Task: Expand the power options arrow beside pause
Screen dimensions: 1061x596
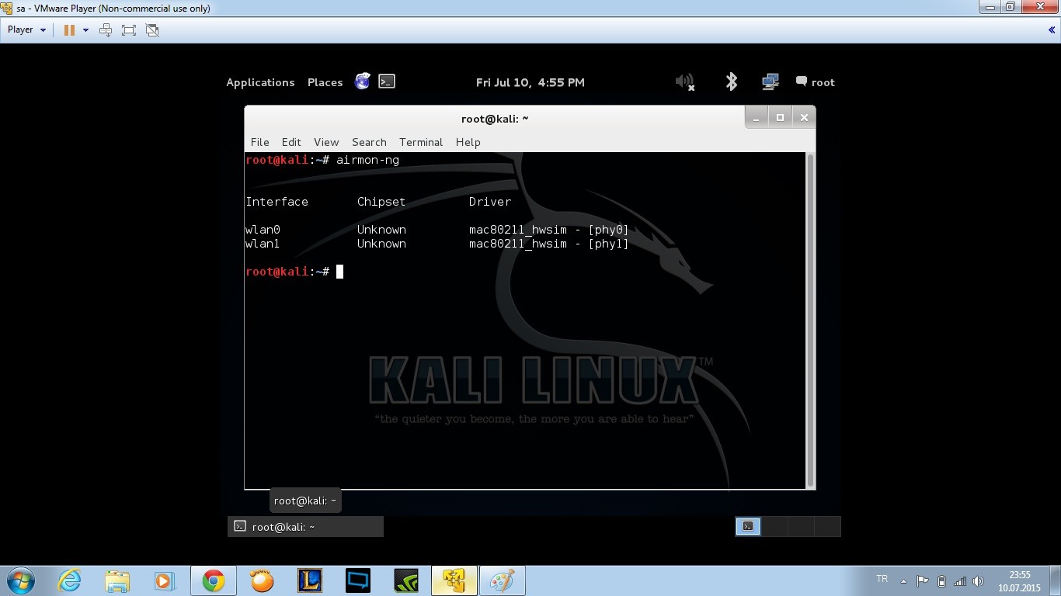Action: point(85,29)
